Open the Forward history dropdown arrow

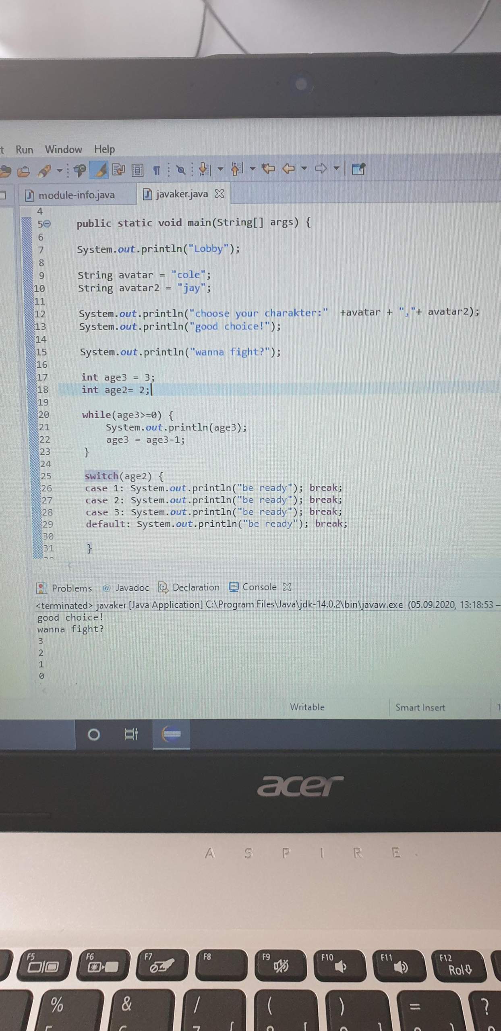(336, 168)
